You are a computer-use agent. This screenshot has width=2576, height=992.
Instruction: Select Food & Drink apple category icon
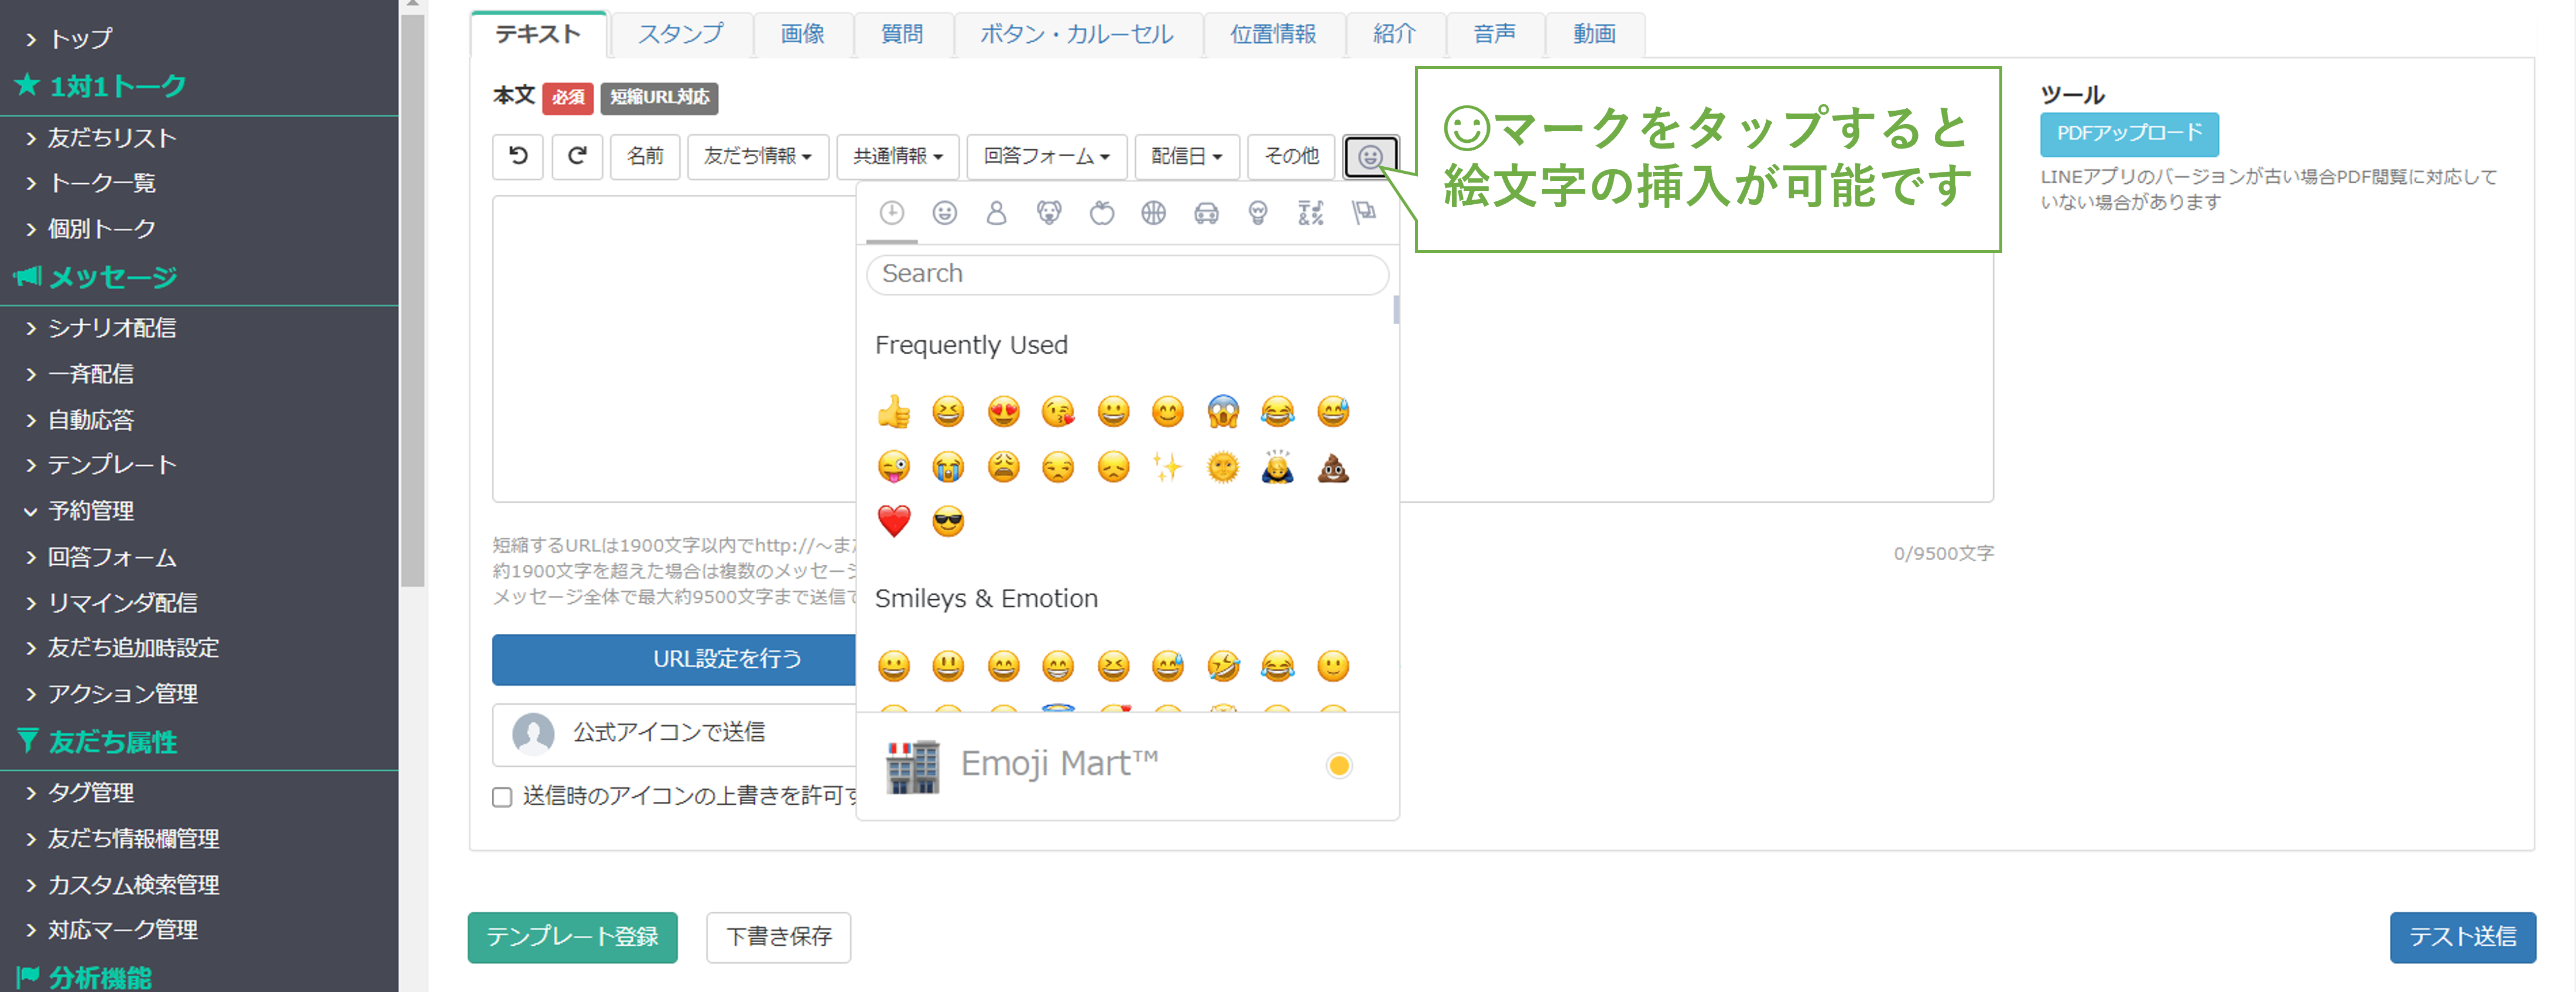1101,213
